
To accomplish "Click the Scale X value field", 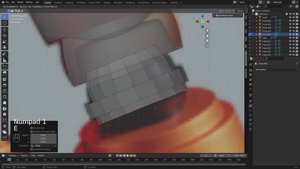I will [44, 135].
